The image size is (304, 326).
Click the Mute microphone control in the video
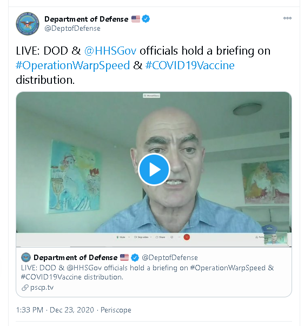[121, 237]
